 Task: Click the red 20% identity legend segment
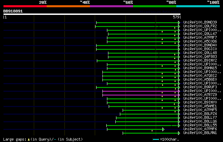point(25,6)
